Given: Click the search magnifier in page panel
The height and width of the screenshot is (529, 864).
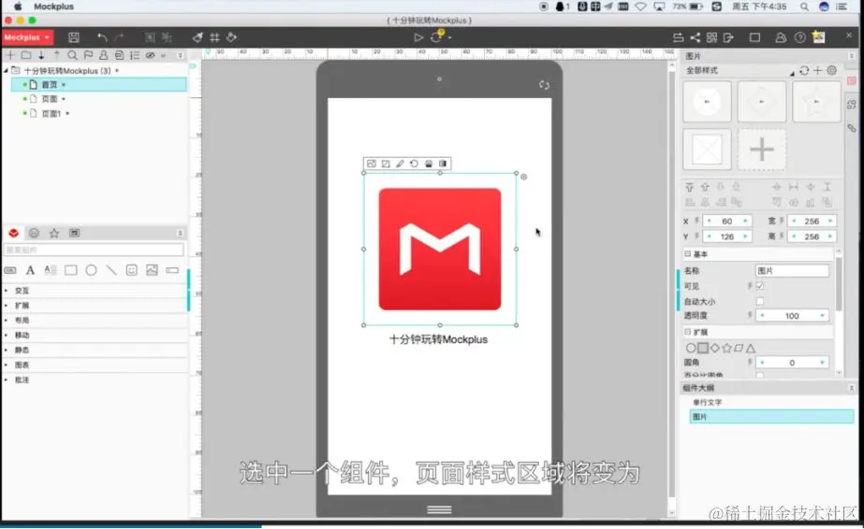Looking at the screenshot, I should 72,55.
